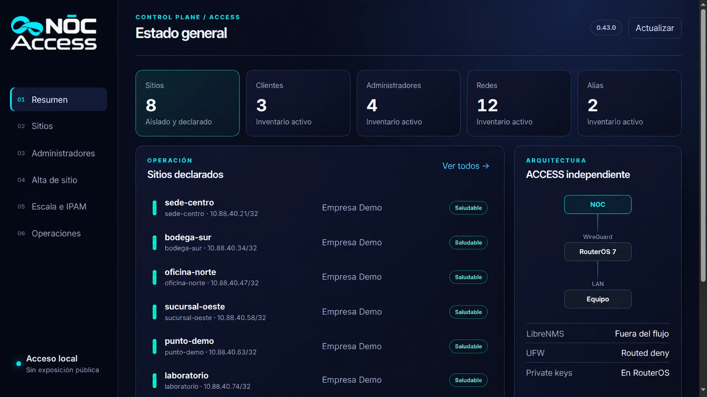
Task: Click the Saludable badge for bodega-sur
Action: [468, 242]
